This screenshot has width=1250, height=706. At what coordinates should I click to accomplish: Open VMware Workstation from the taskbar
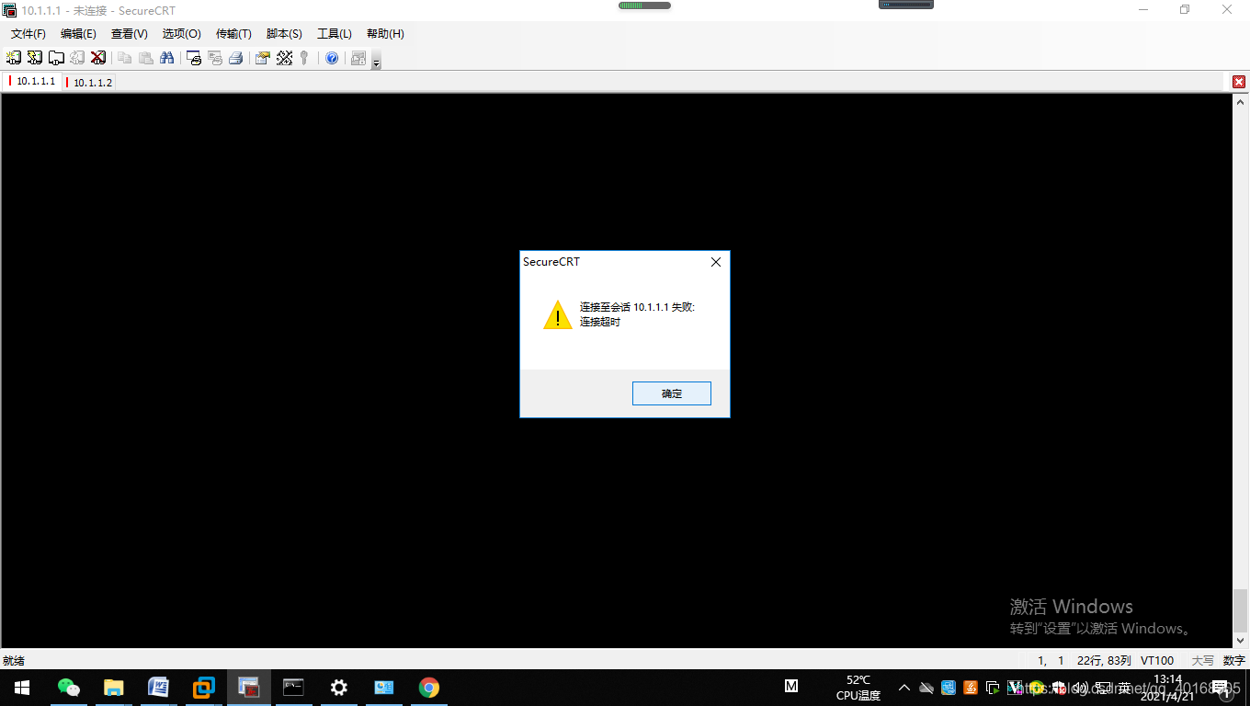coord(203,688)
